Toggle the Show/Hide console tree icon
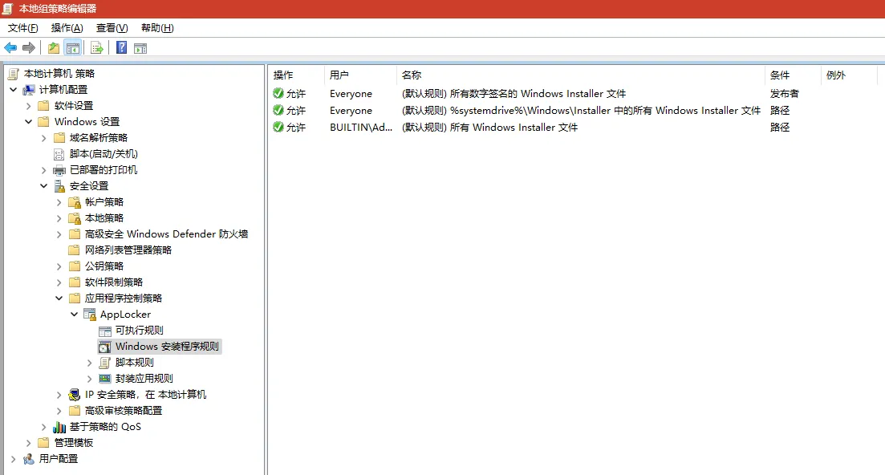This screenshot has height=475, width=885. tap(73, 48)
